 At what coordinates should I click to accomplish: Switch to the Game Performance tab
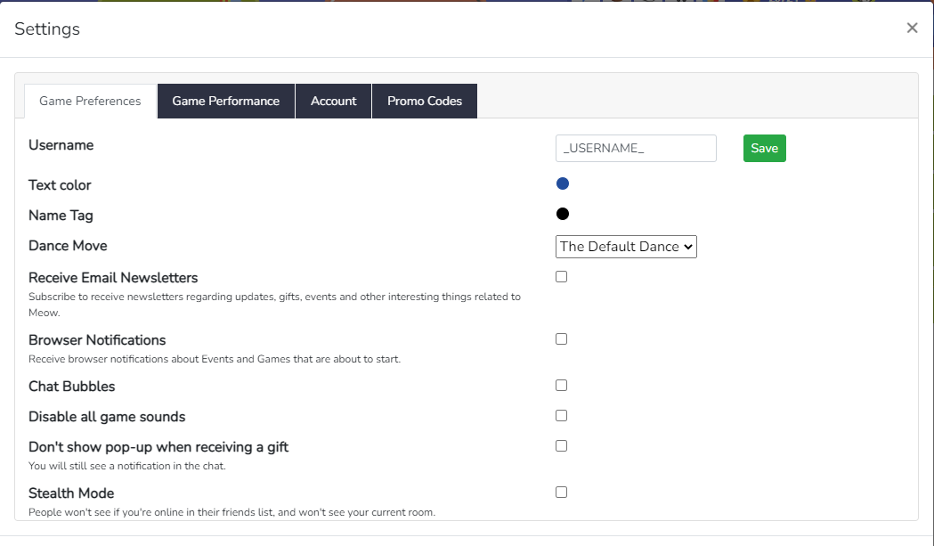pyautogui.click(x=225, y=101)
